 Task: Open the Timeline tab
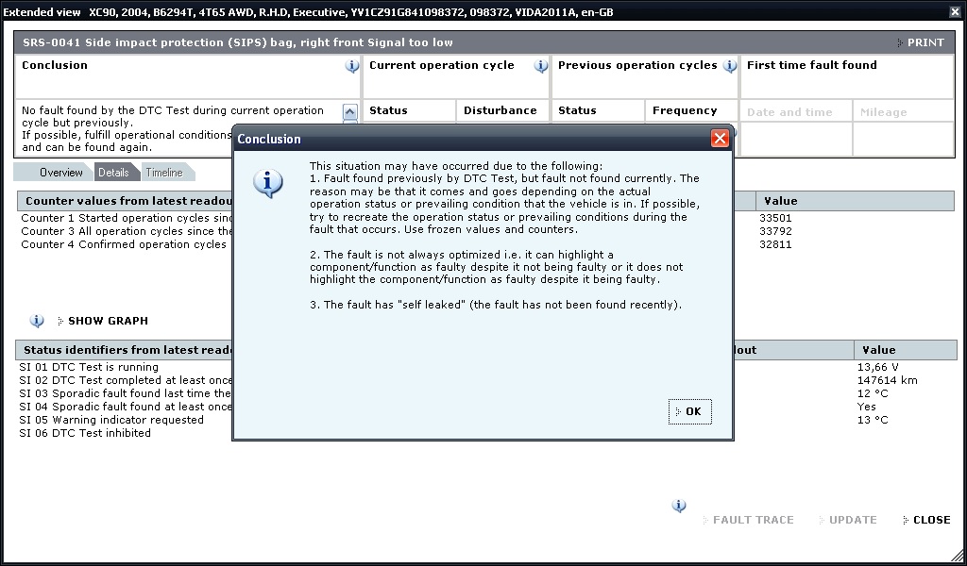164,173
